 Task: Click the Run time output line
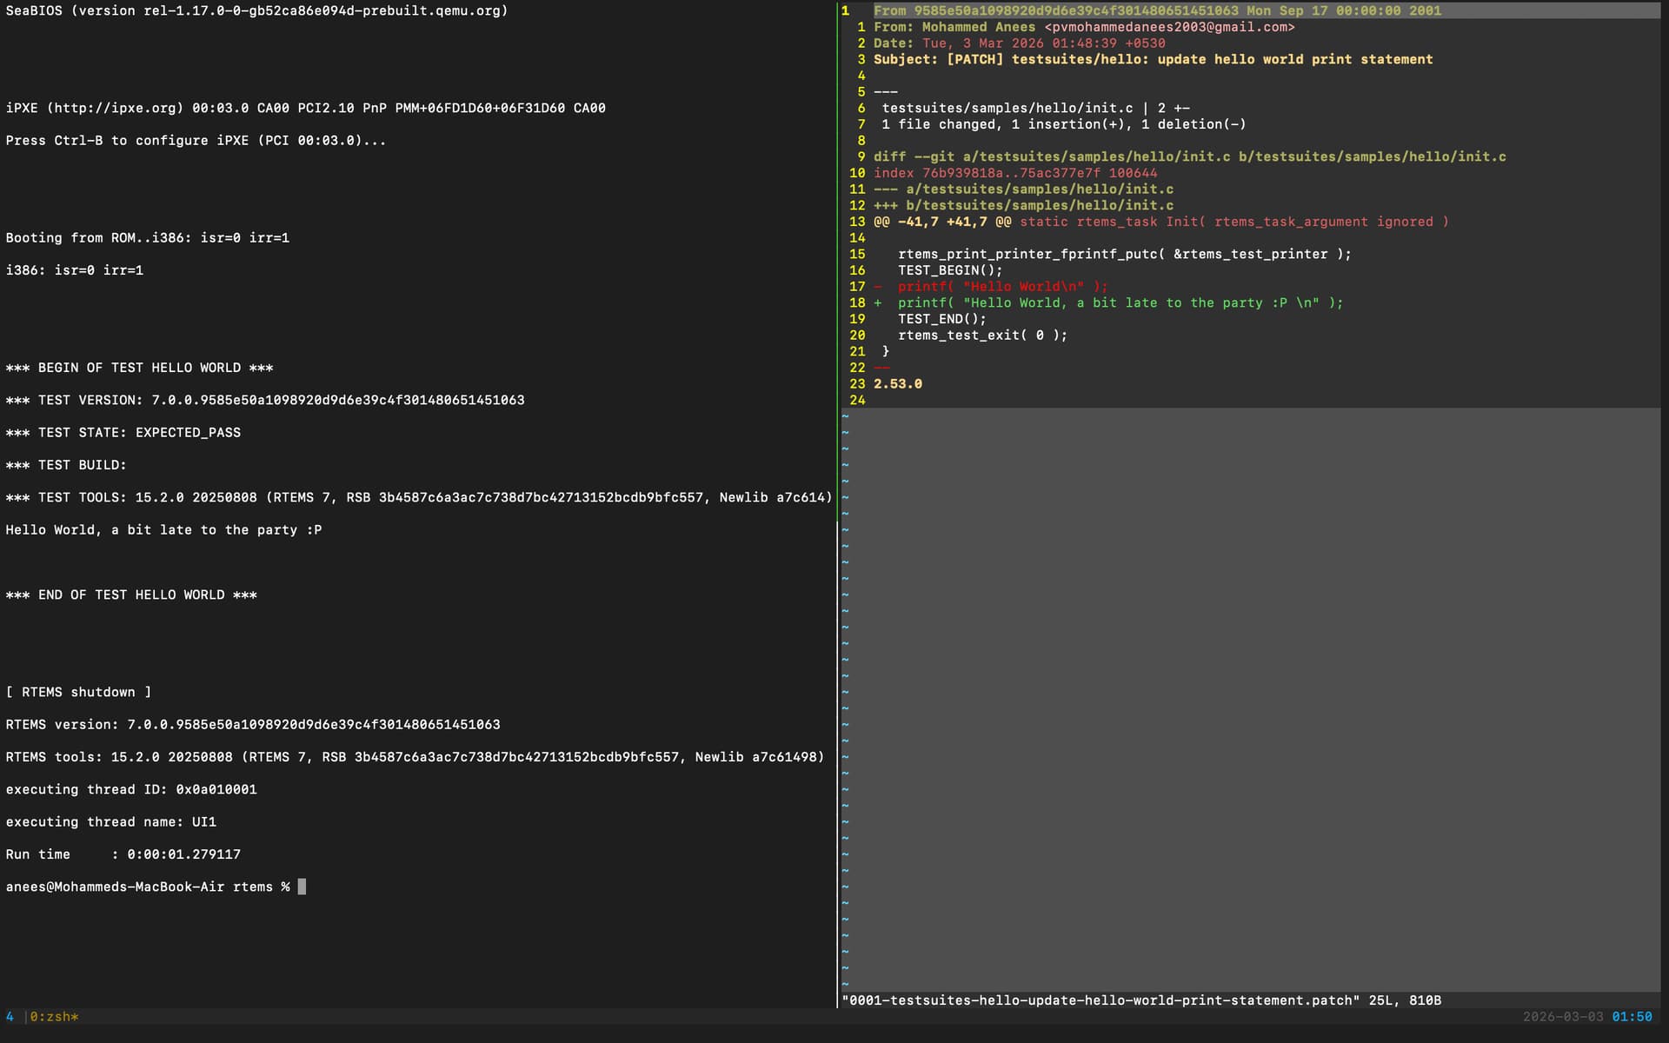[x=123, y=854]
